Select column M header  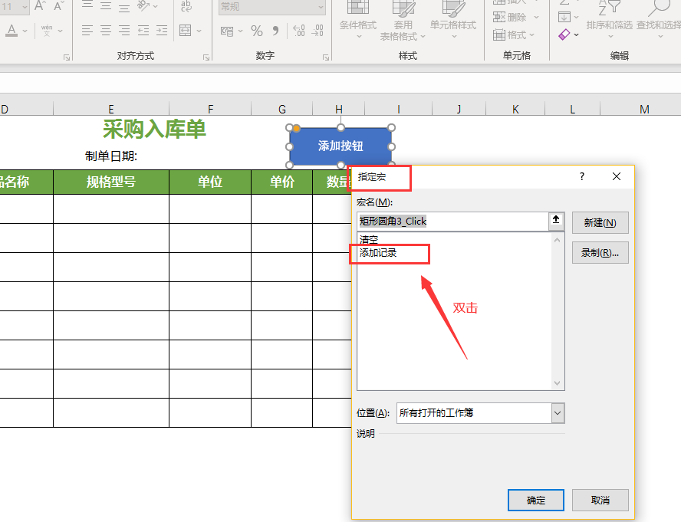point(644,109)
